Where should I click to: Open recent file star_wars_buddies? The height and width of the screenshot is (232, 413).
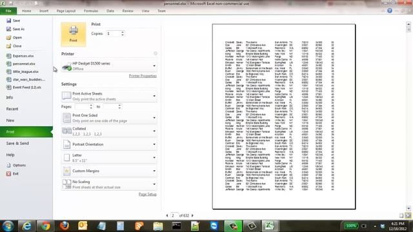coord(26,79)
